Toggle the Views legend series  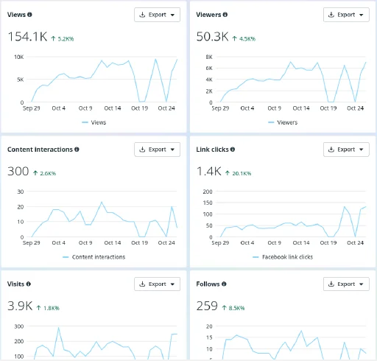click(x=94, y=122)
